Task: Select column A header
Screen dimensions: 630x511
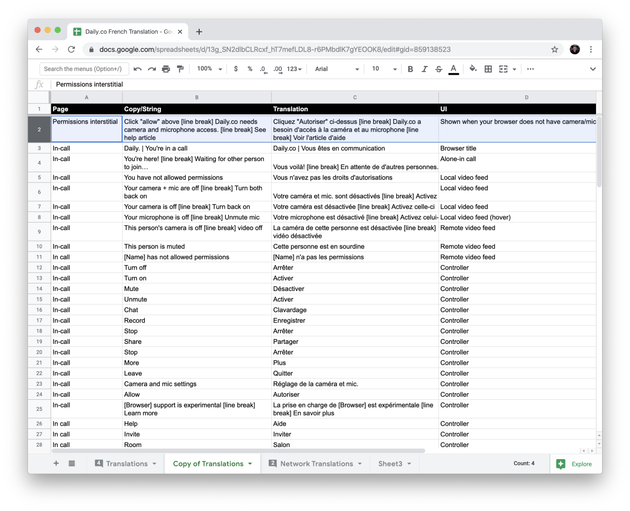Action: [x=86, y=98]
